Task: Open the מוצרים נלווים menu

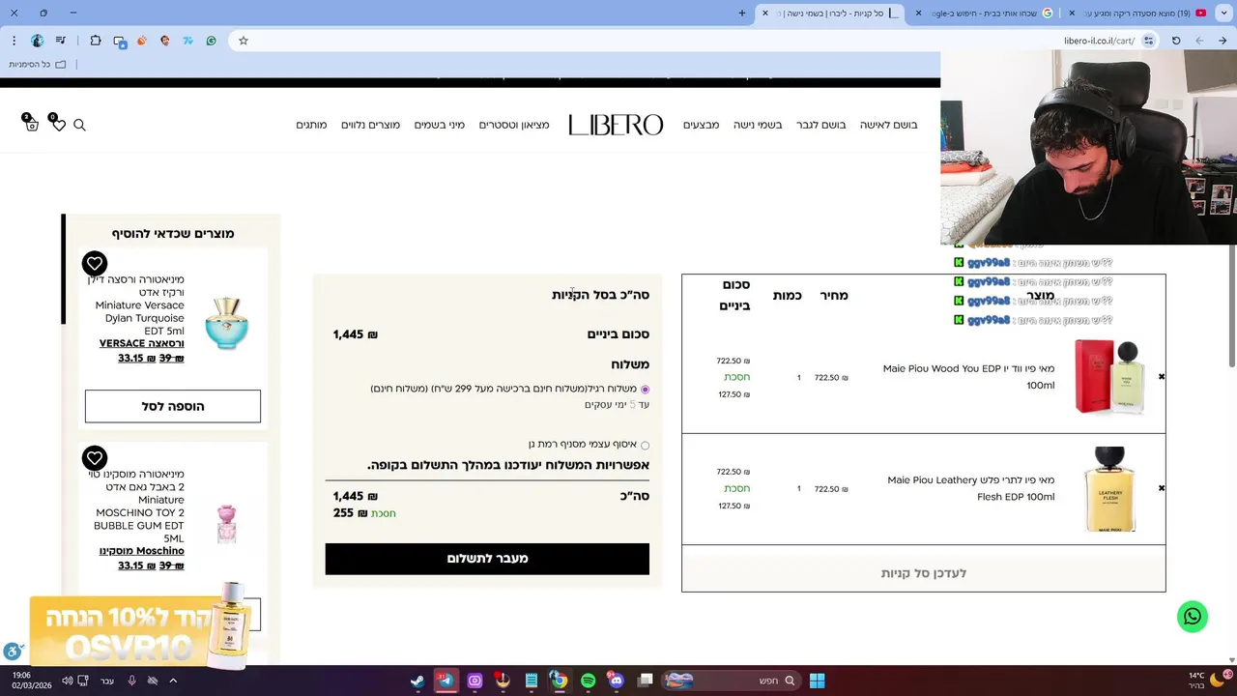Action: 370,125
